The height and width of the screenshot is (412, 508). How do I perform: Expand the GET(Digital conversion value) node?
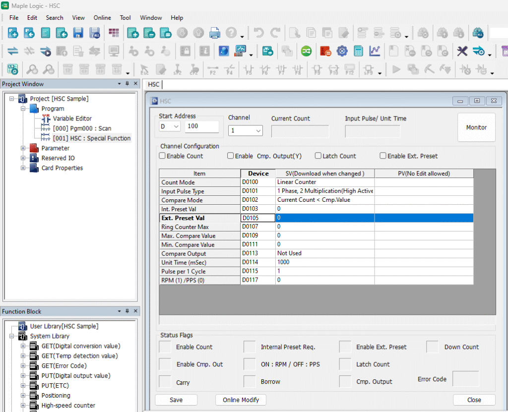tap(23, 346)
